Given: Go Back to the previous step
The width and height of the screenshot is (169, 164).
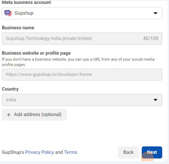Looking at the screenshot, I should coord(128,152).
